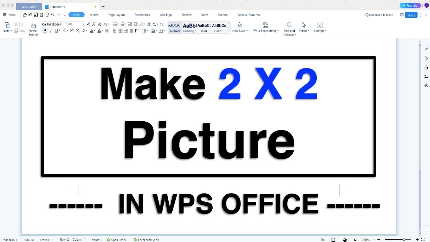
Task: Open the font size 48 dropdown
Action: click(x=83, y=24)
